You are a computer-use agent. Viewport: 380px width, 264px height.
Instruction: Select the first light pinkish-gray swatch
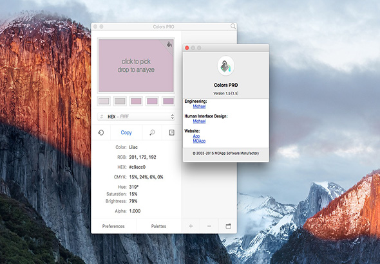(x=104, y=101)
